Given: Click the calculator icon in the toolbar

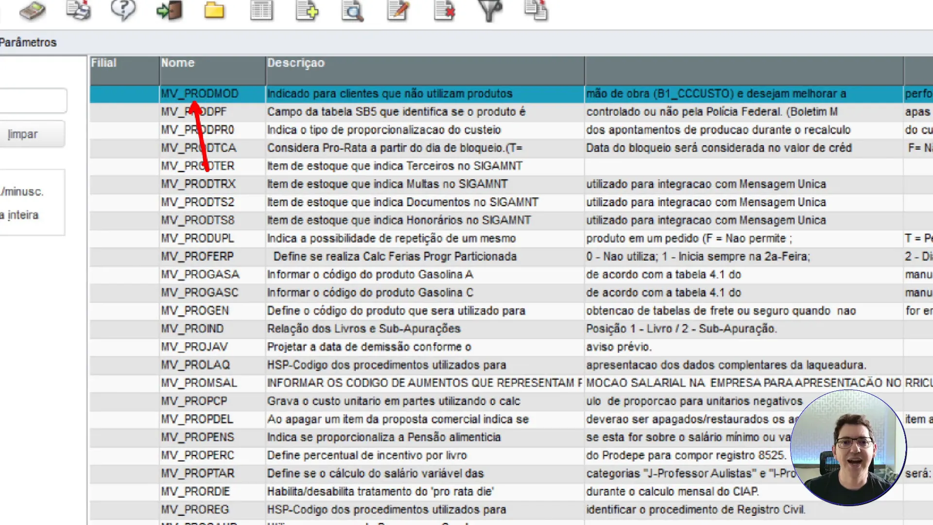Looking at the screenshot, I should [31, 11].
